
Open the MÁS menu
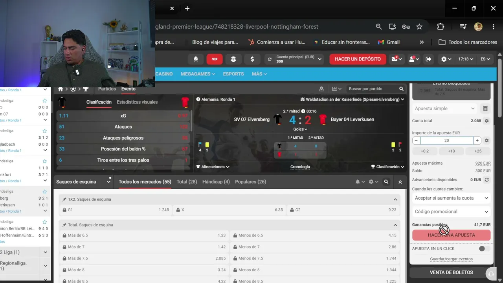259,74
